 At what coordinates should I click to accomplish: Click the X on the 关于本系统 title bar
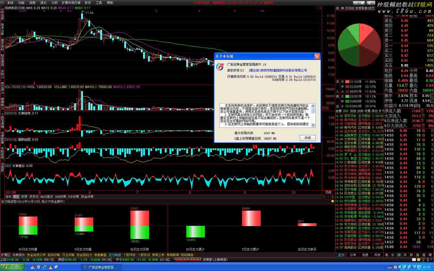(x=317, y=56)
